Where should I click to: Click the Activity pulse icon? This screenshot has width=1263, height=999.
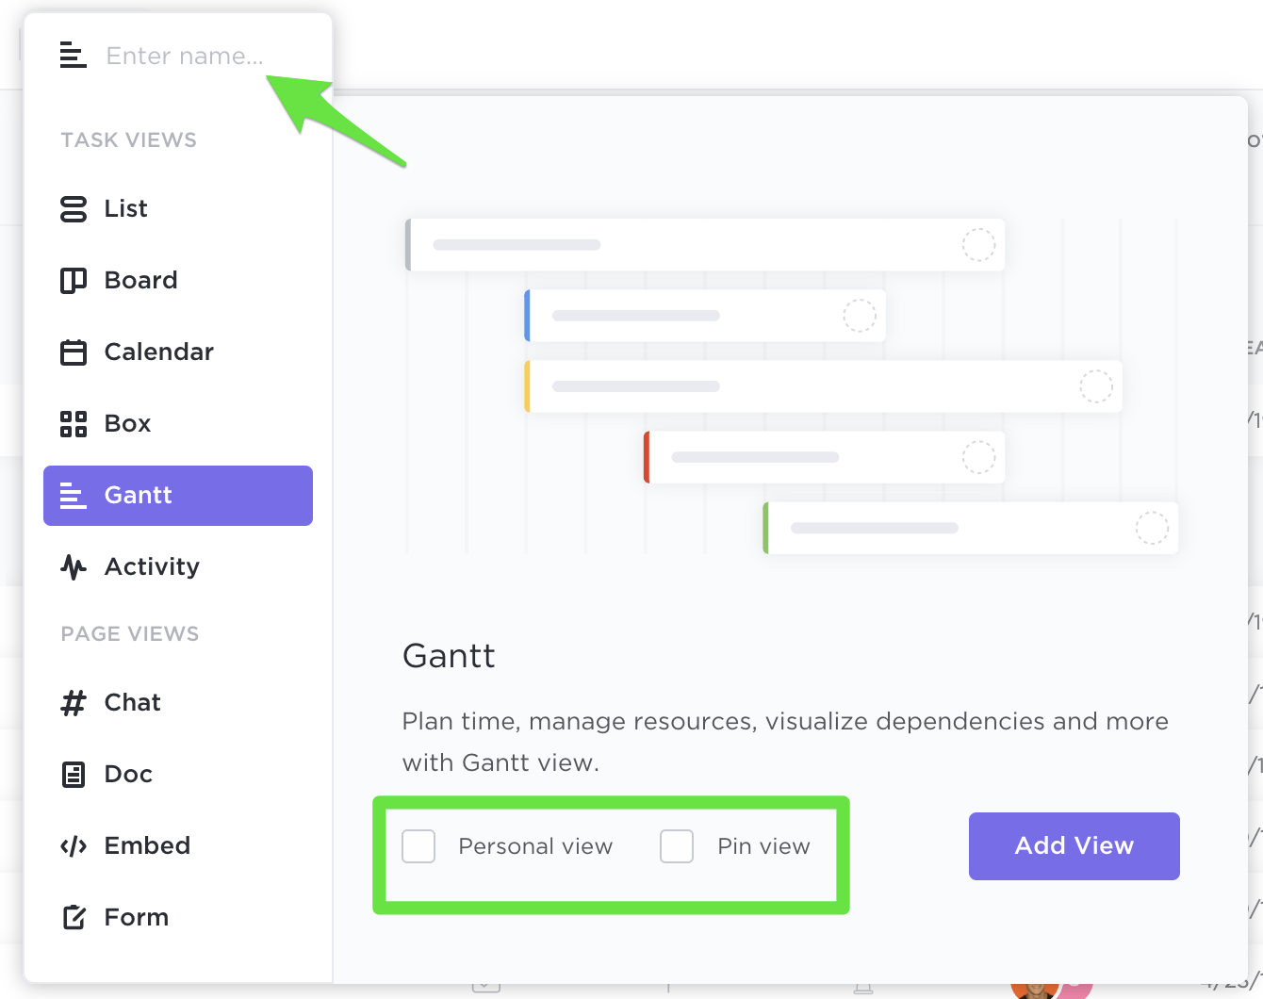click(74, 566)
